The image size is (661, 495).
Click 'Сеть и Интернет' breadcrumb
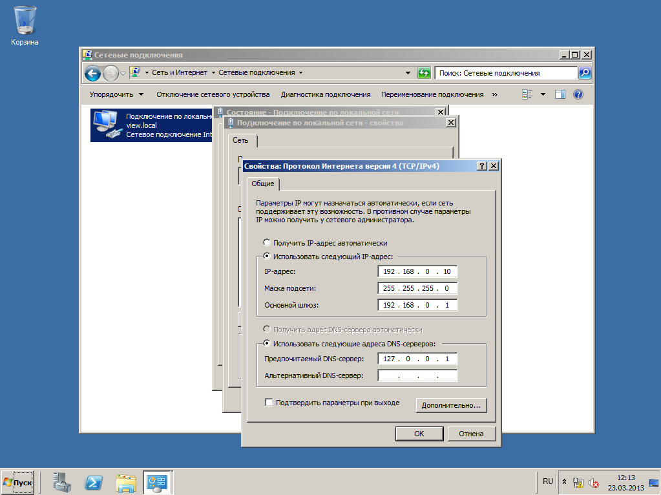click(180, 72)
